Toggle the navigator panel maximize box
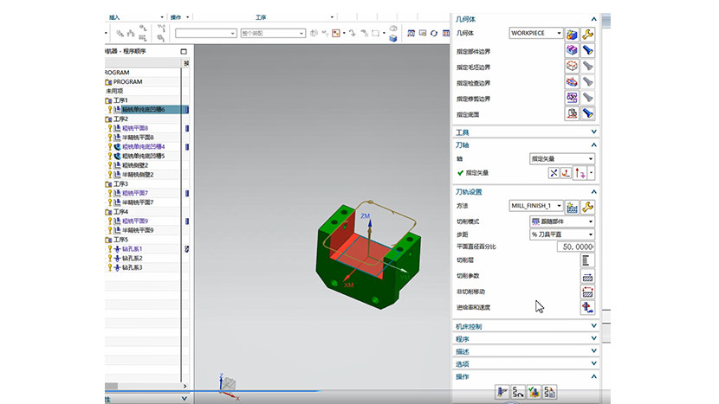Image resolution: width=719 pixels, height=404 pixels. point(184,52)
